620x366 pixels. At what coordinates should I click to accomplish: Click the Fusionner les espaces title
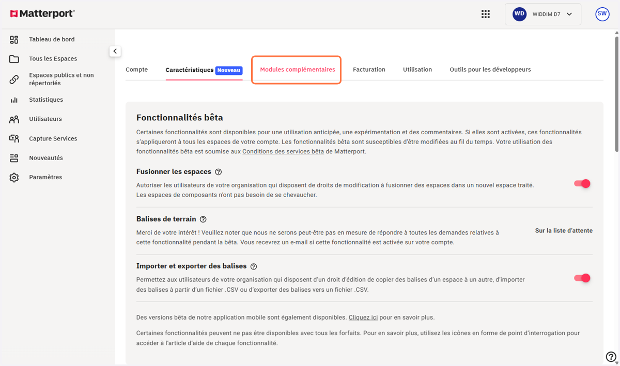[x=174, y=172]
